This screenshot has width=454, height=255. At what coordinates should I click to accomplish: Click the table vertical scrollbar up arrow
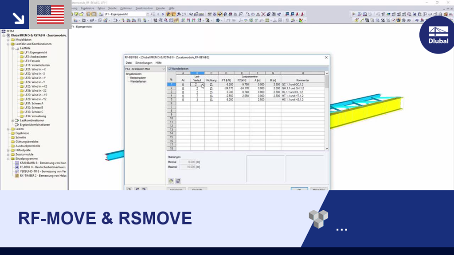327,73
